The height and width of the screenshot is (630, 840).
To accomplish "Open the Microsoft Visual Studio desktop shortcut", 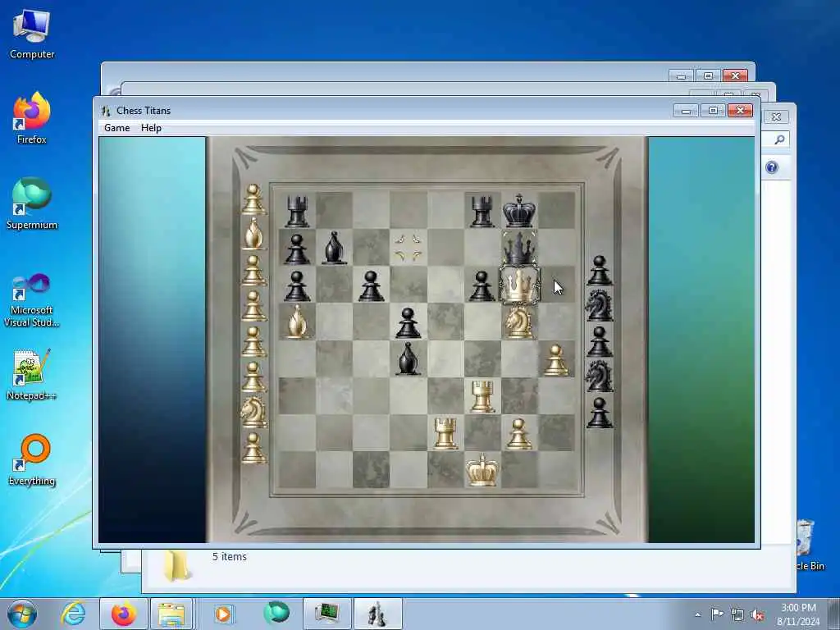I will [x=32, y=300].
